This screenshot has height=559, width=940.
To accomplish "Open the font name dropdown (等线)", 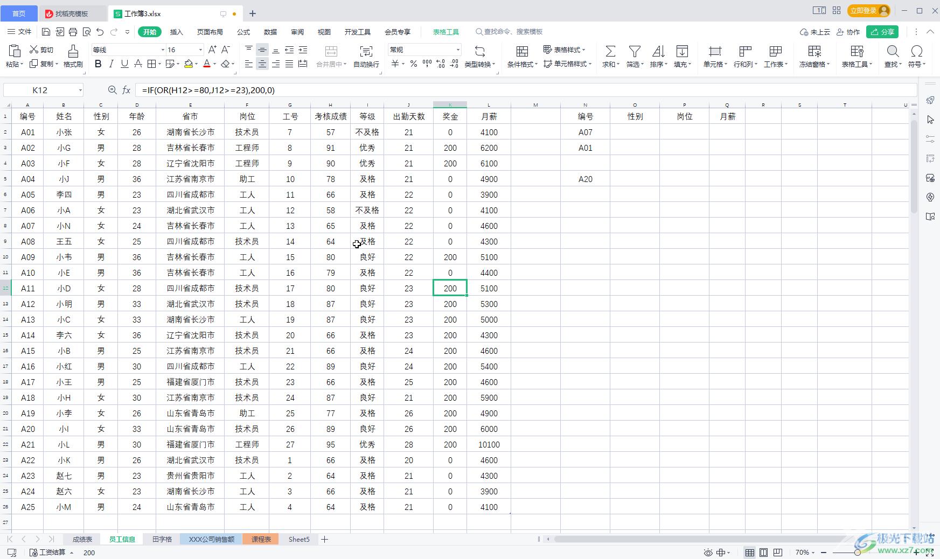I will [x=163, y=50].
